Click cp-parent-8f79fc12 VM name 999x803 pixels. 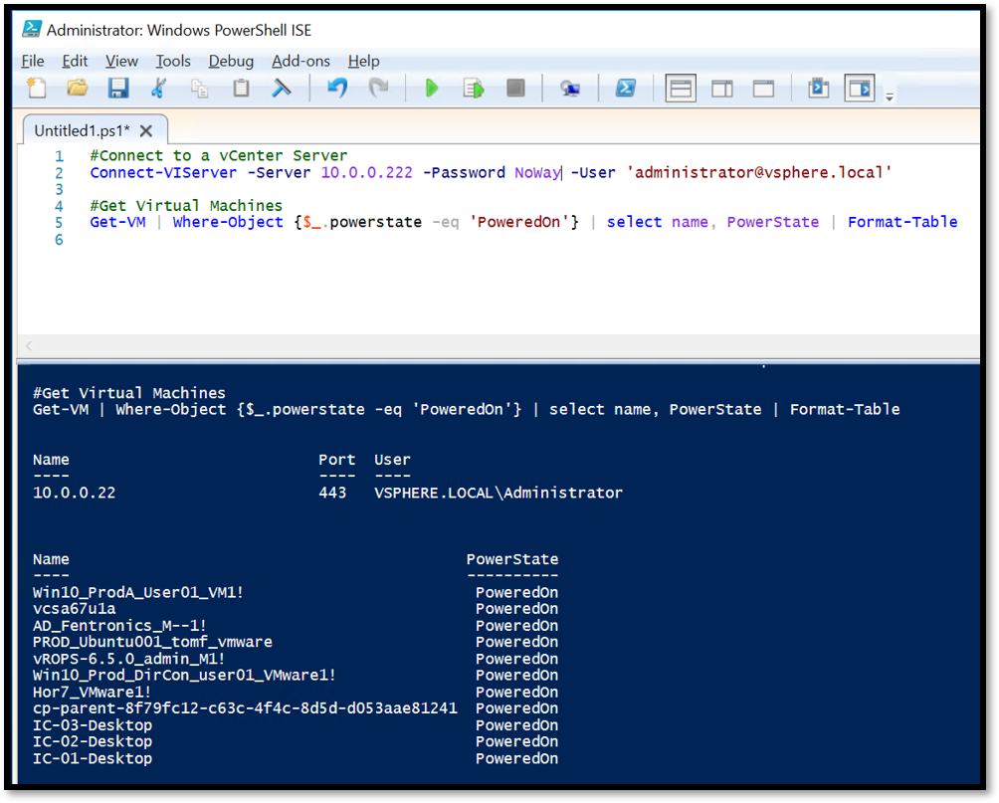point(245,708)
